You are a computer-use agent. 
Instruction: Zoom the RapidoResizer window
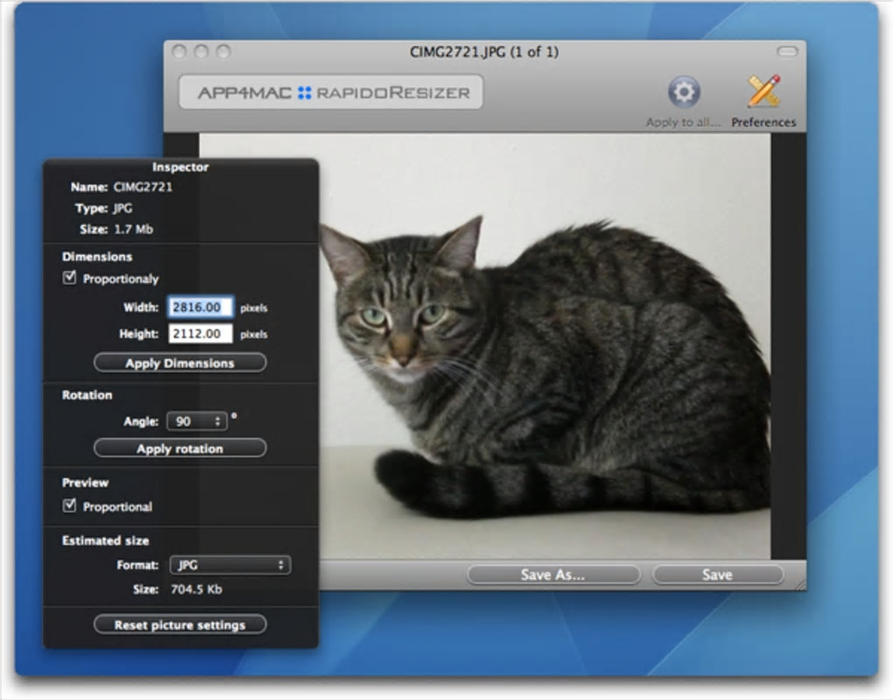click(x=223, y=52)
